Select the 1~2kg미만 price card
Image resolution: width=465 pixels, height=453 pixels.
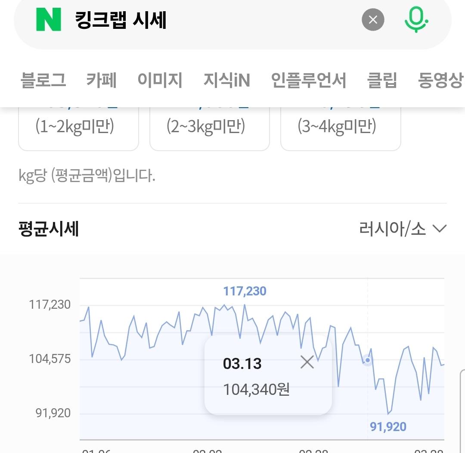pos(78,127)
